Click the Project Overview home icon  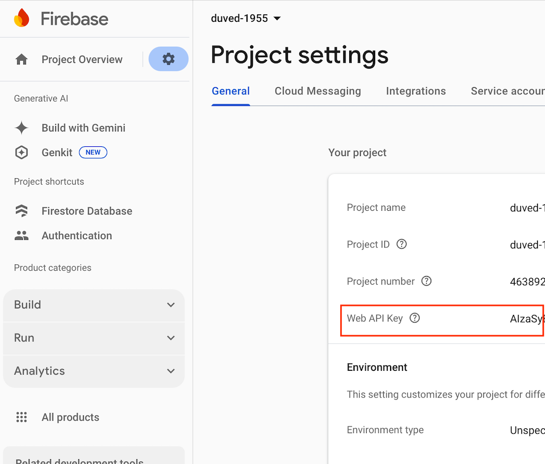click(21, 60)
